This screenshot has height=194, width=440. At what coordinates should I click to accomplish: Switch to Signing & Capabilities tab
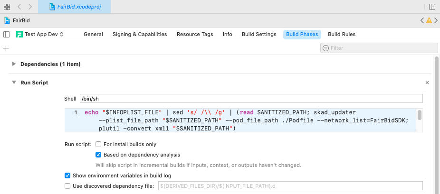coord(140,35)
